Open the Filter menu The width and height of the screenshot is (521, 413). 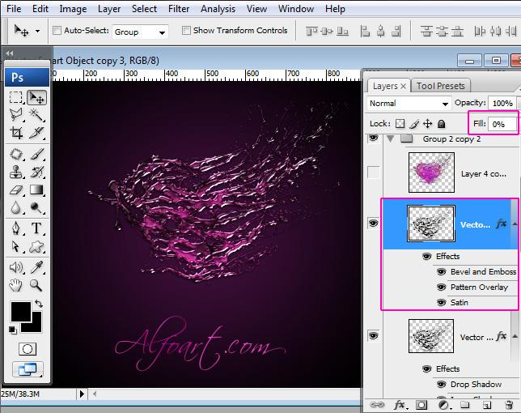(x=179, y=9)
